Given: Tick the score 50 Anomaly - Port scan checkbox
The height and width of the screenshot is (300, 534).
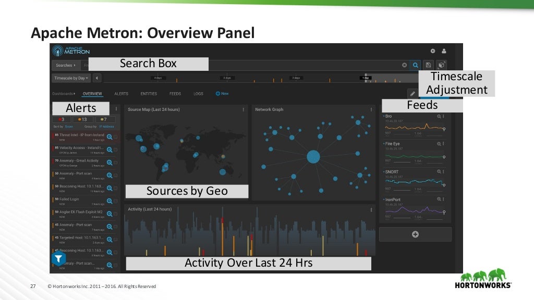Looking at the screenshot, I should pyautogui.click(x=115, y=176).
